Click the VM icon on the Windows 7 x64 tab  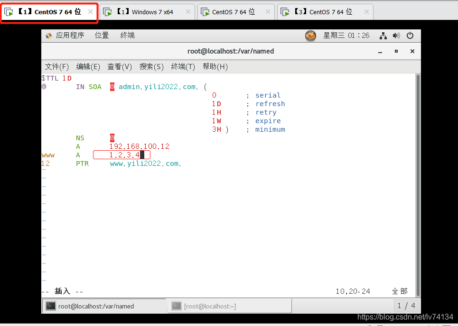coord(107,12)
